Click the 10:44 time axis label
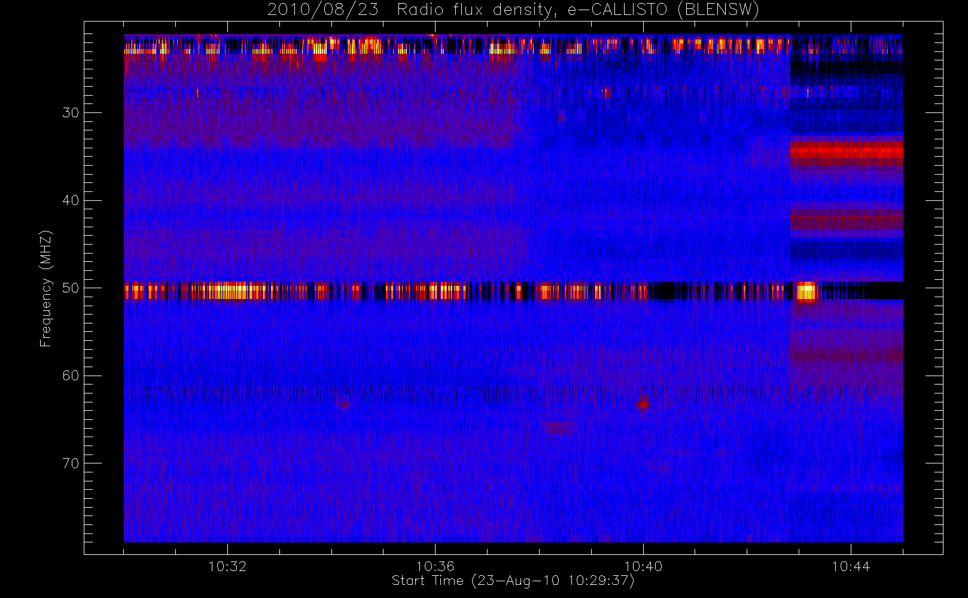 tap(851, 566)
